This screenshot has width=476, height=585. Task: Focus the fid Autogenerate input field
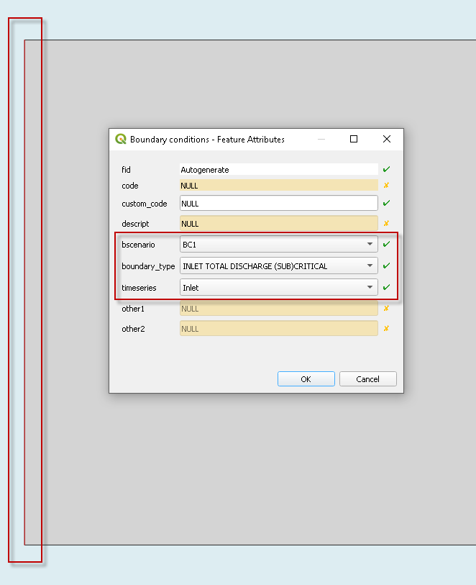point(278,170)
